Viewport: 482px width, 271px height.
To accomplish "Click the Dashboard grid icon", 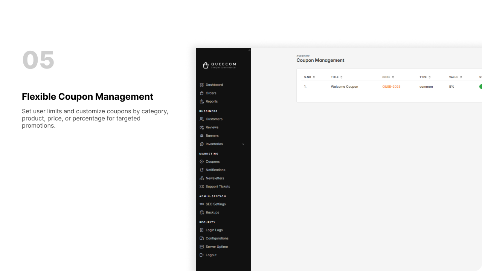I will tap(201, 85).
